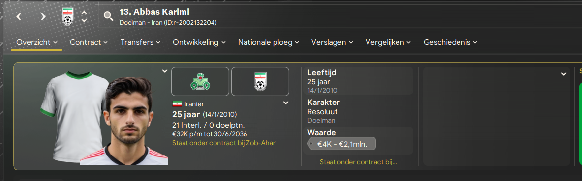Click the Iran federation badge in header

67,16
